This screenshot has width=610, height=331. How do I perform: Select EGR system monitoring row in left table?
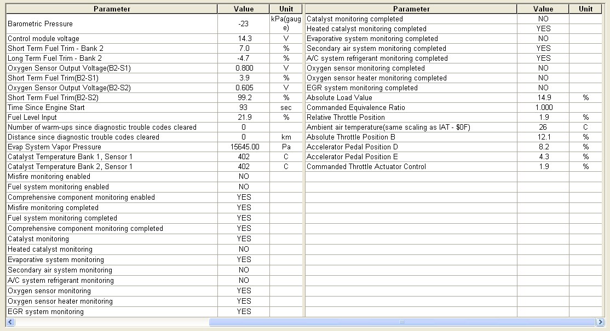(154, 311)
